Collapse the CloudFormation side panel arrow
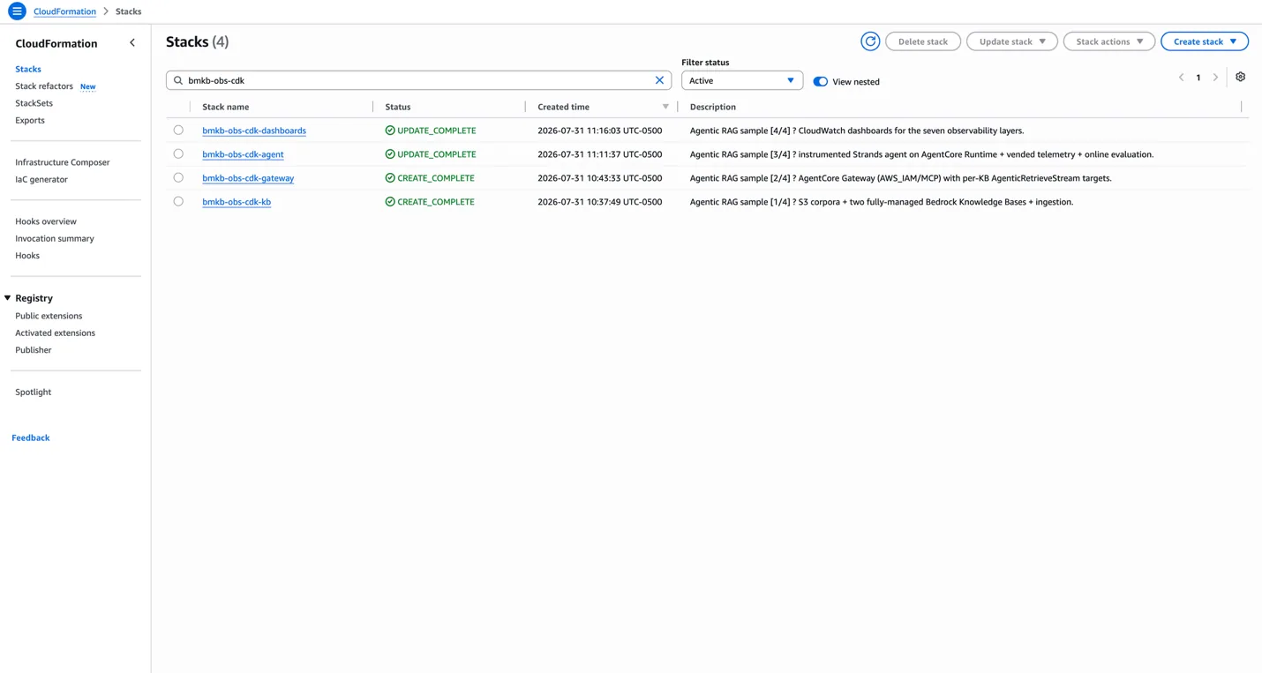1262x673 pixels. pyautogui.click(x=132, y=42)
